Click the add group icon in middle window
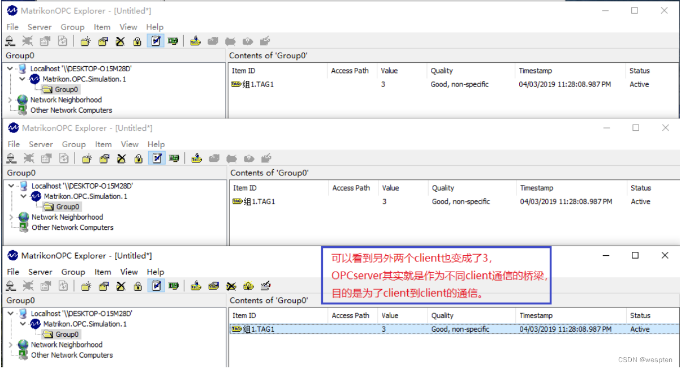Image resolution: width=681 pixels, height=369 pixels. [87, 158]
